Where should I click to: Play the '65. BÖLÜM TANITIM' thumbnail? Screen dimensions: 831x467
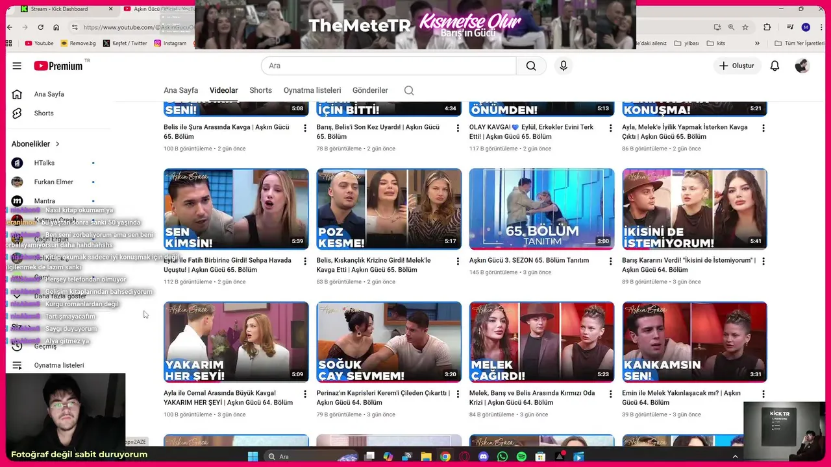541,209
